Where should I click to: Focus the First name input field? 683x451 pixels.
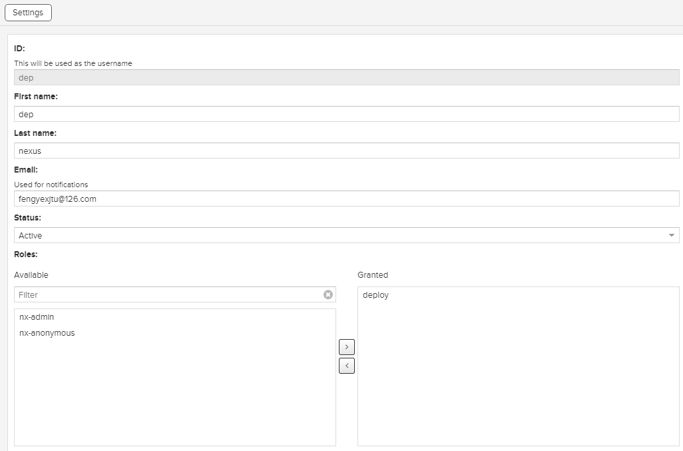point(346,114)
